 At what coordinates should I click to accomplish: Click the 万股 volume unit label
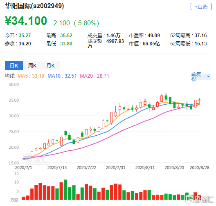(14, 200)
